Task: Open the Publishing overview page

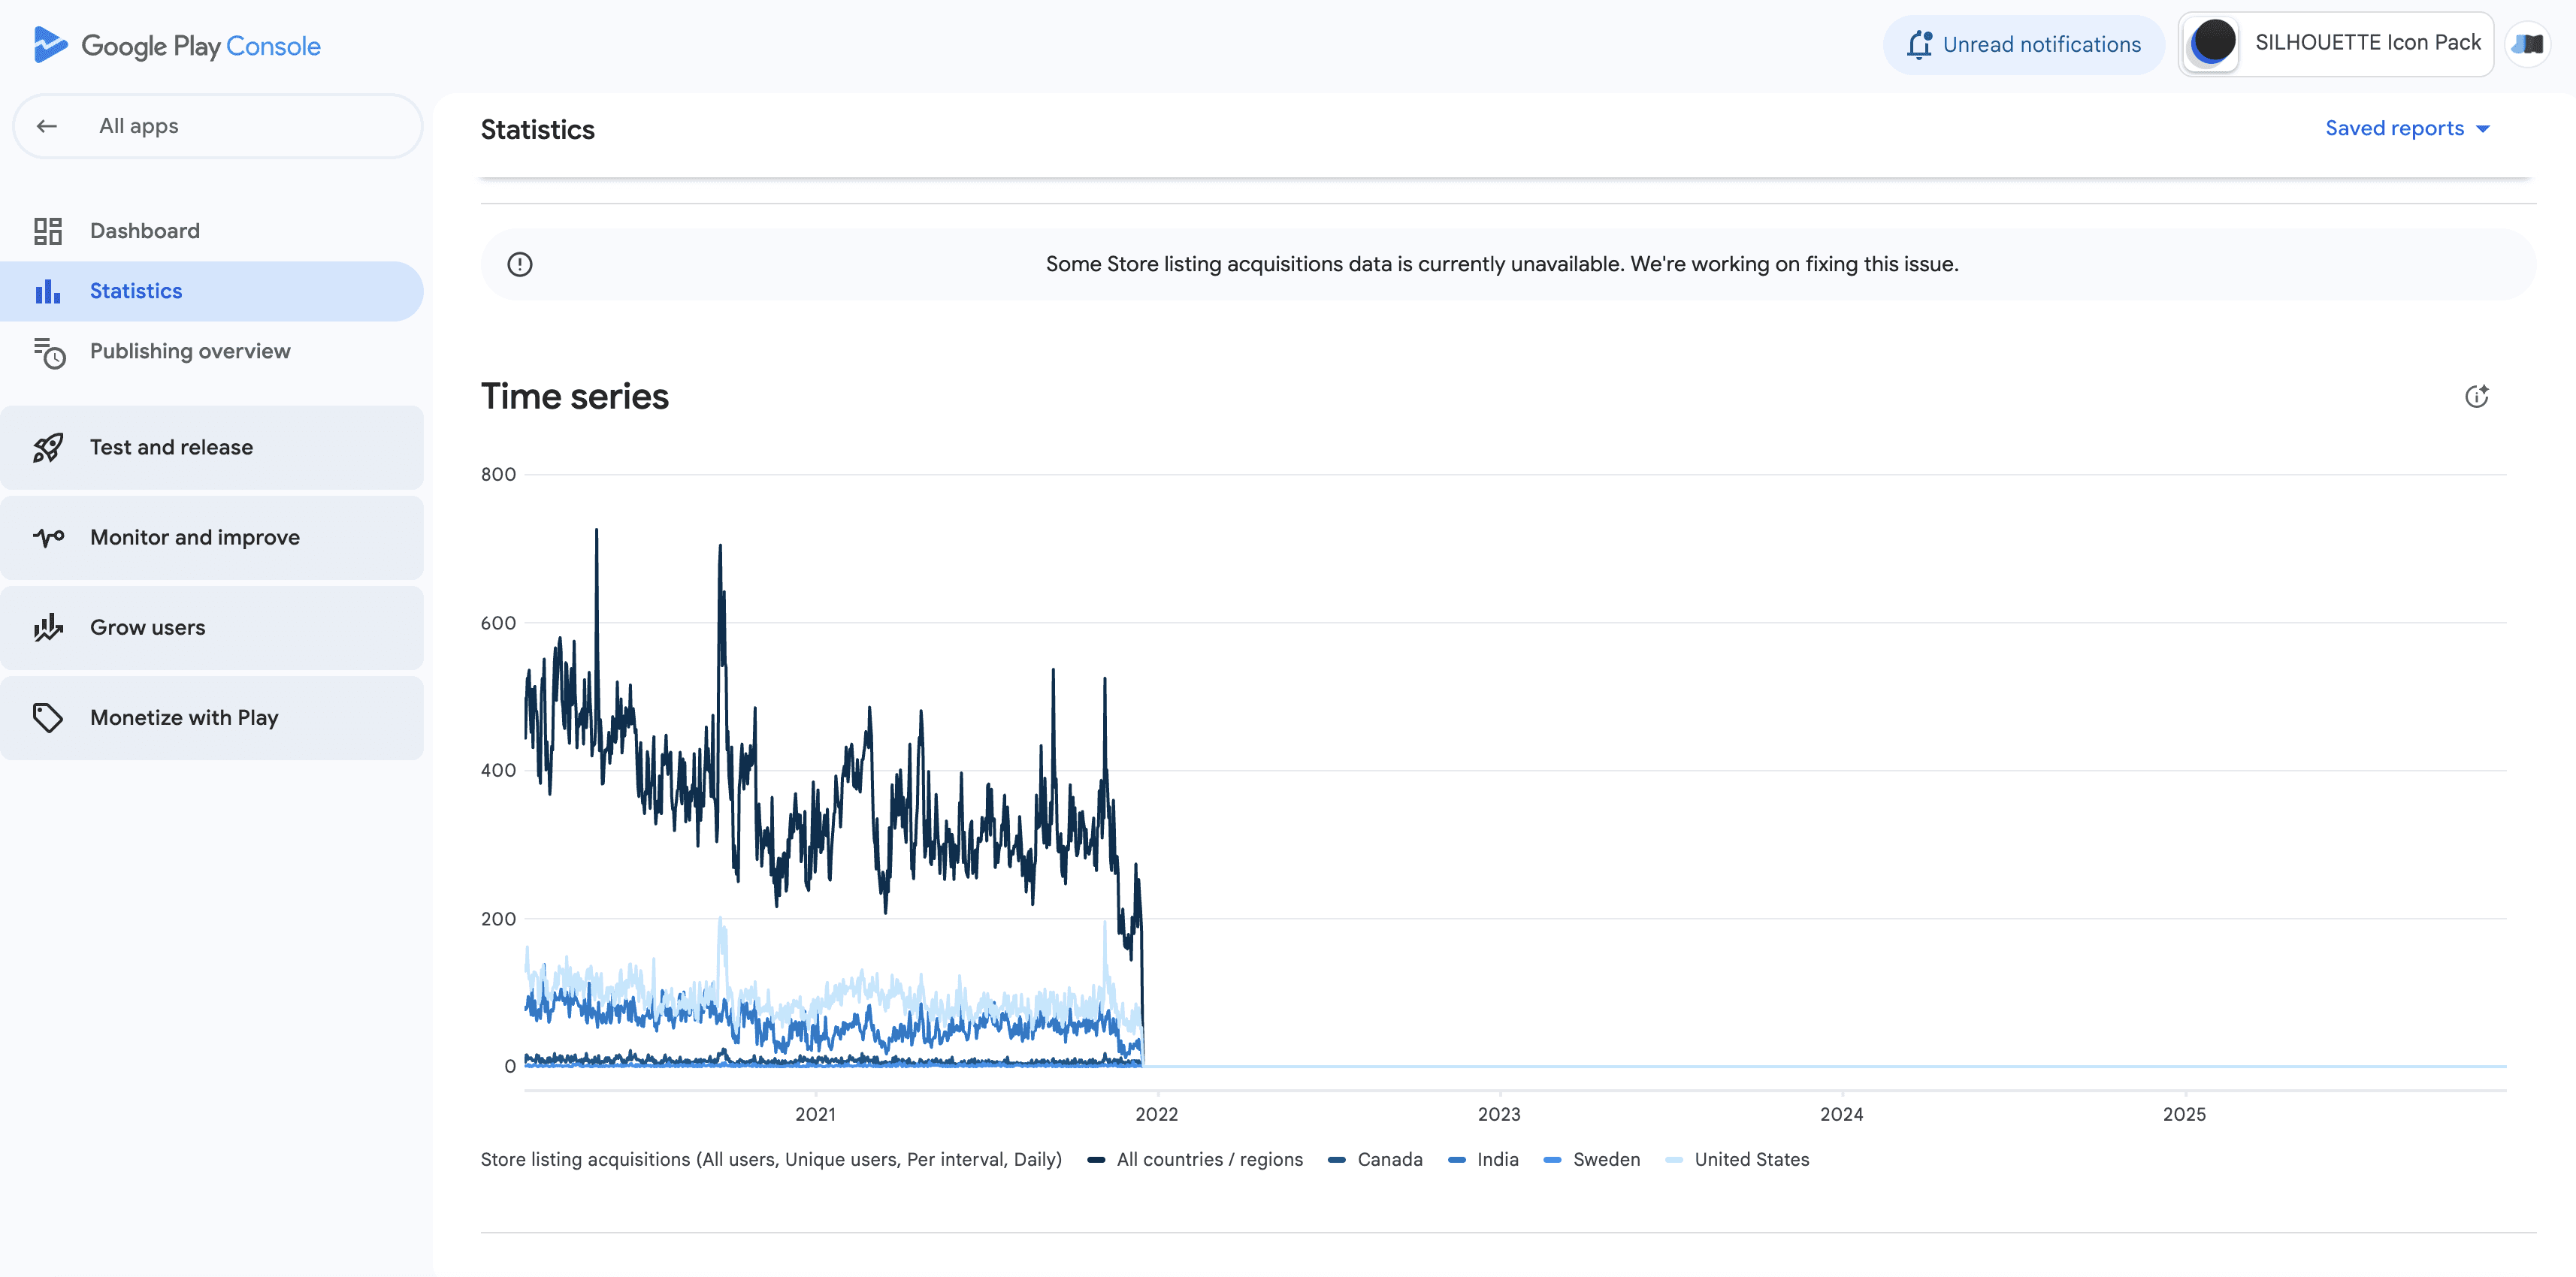Action: (x=190, y=351)
